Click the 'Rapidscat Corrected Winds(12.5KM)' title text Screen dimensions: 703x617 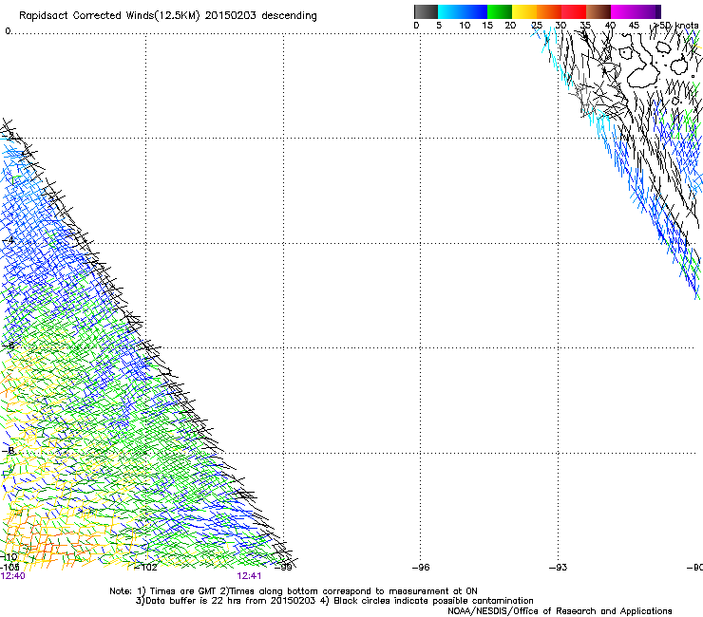109,16
